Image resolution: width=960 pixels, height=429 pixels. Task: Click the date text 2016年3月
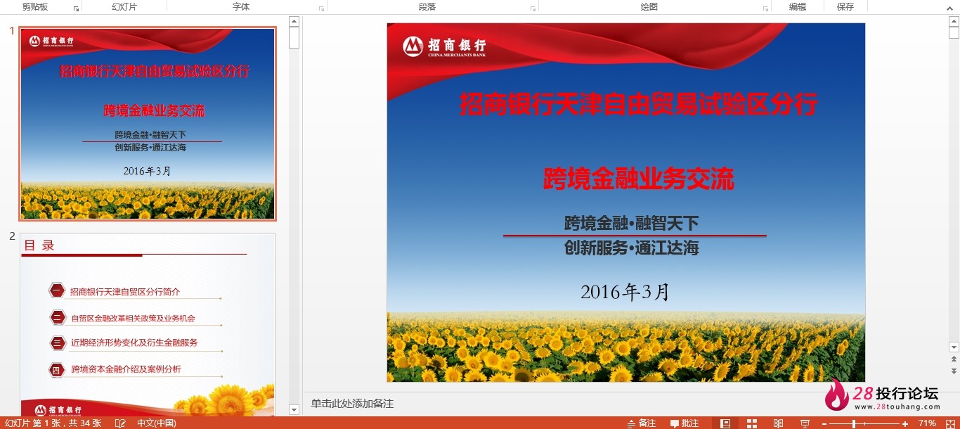point(625,291)
